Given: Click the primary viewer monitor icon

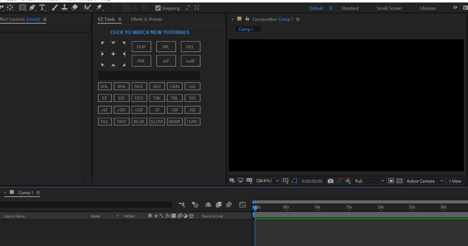Looking at the screenshot, I should pyautogui.click(x=240, y=181).
